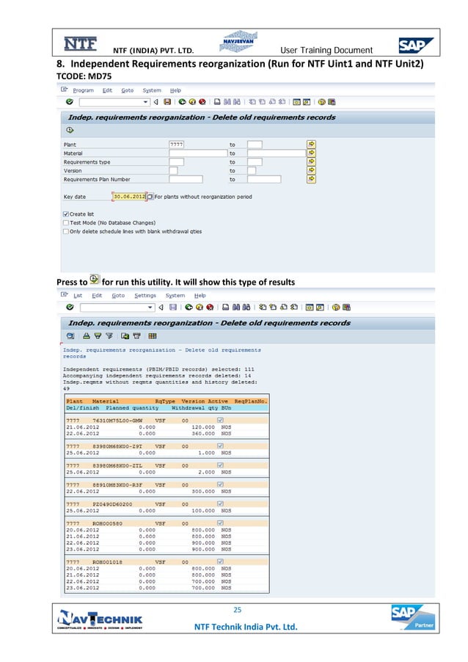Check For plants without reorganization period
The width and height of the screenshot is (468, 662).
coord(150,197)
